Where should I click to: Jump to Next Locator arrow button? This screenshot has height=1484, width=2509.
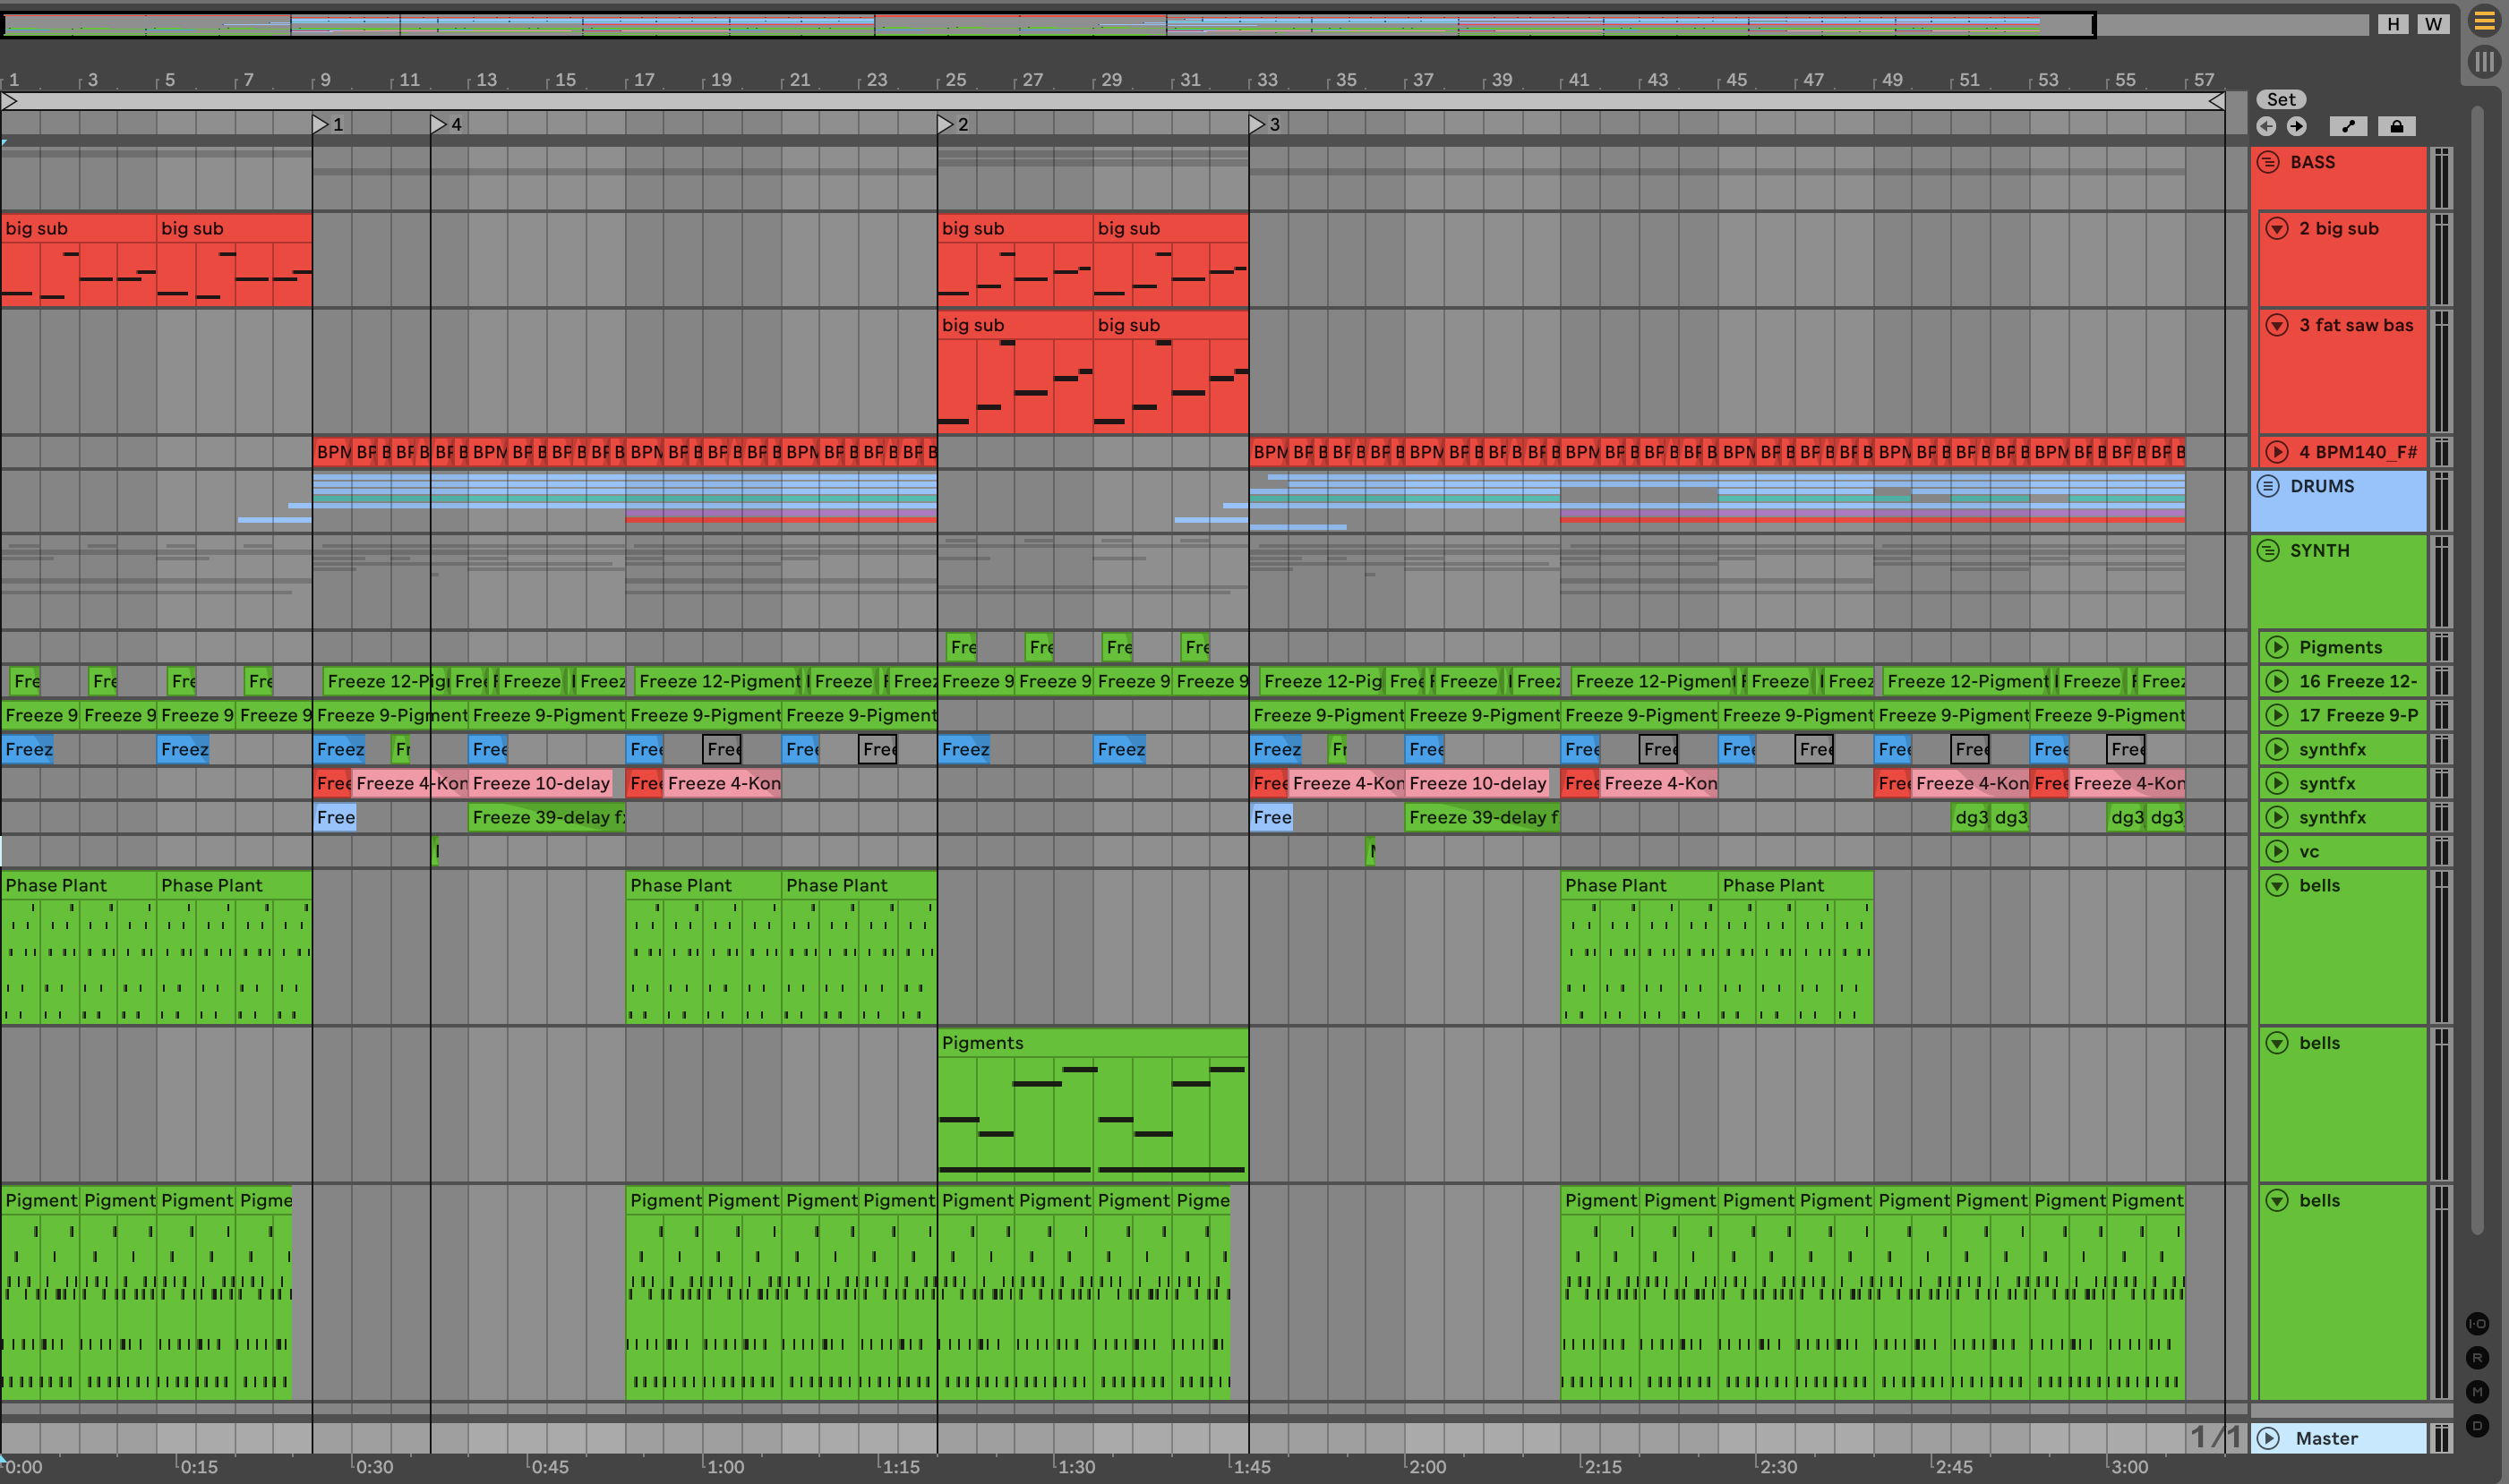(2297, 126)
